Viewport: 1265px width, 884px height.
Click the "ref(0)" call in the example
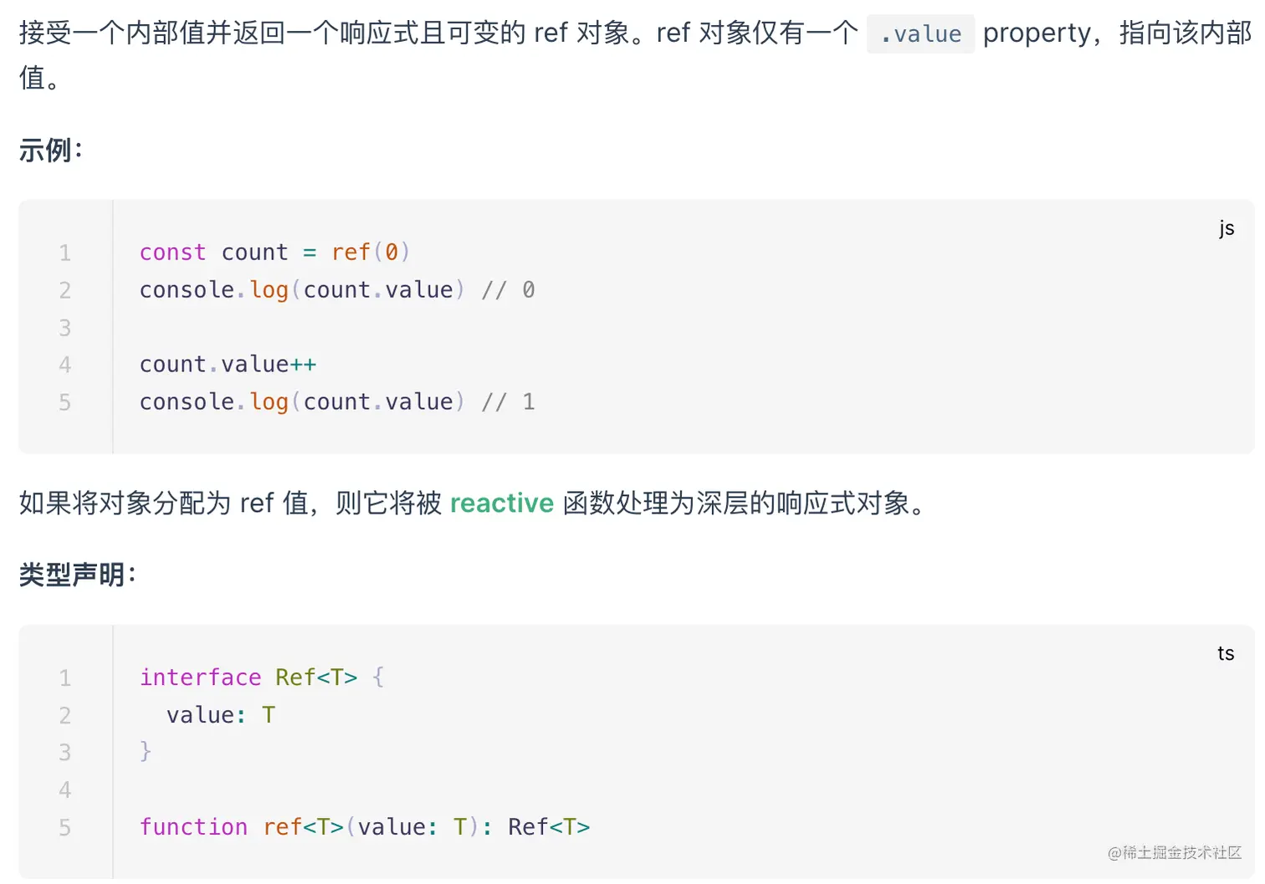click(370, 253)
